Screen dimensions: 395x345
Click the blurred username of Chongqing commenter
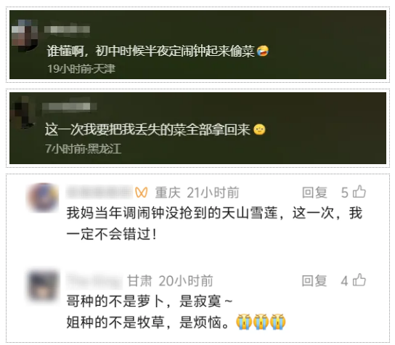[99, 192]
